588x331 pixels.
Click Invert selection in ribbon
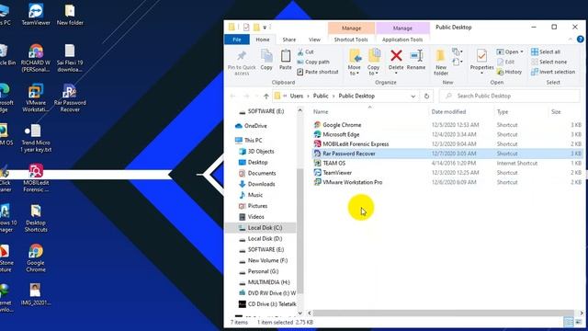coord(553,72)
